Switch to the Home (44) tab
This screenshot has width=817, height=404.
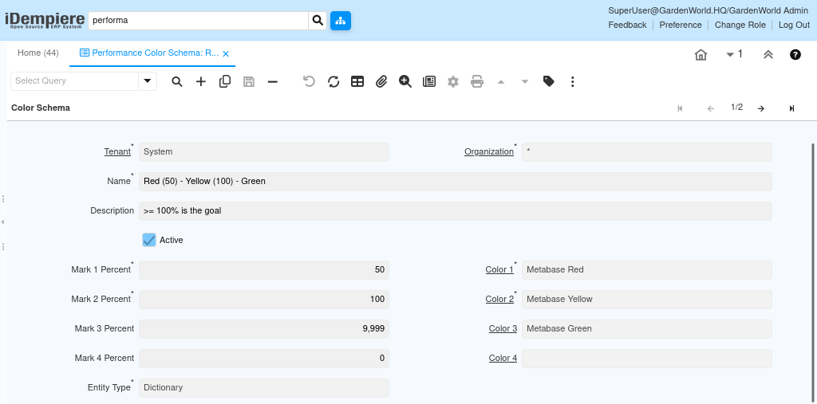tap(38, 53)
